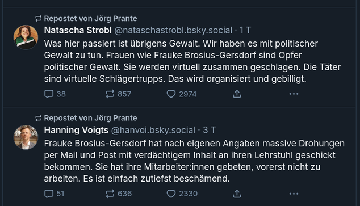Open 'Repostet von Jörg Prante' above Voigts' post
The image size is (360, 206).
coord(90,118)
